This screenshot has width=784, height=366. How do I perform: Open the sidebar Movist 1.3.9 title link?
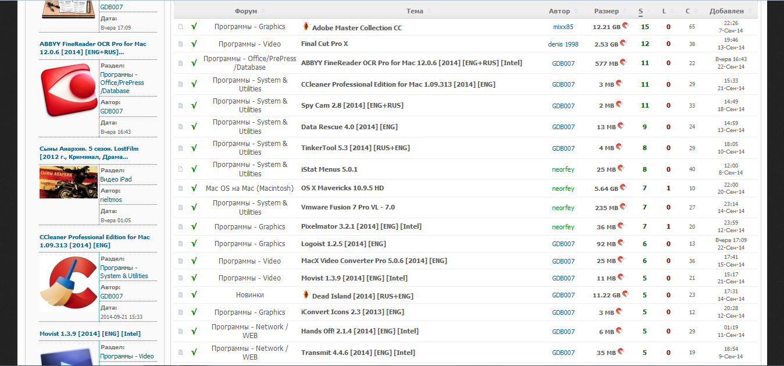pyautogui.click(x=90, y=333)
